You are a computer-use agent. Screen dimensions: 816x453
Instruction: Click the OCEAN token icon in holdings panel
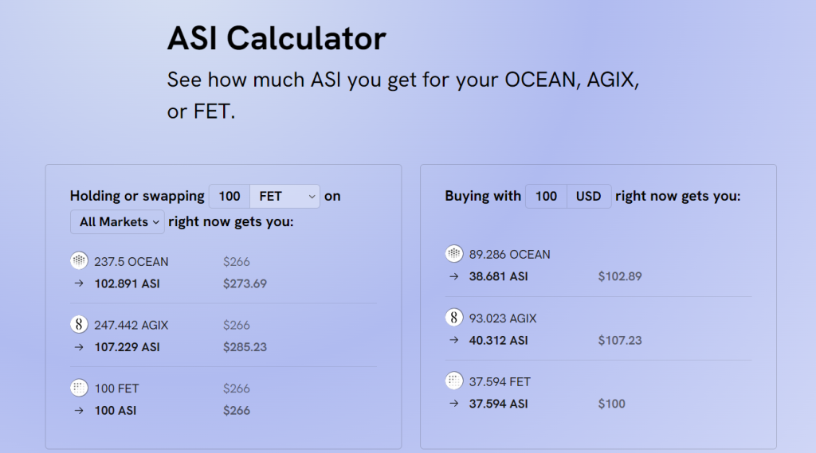[79, 260]
